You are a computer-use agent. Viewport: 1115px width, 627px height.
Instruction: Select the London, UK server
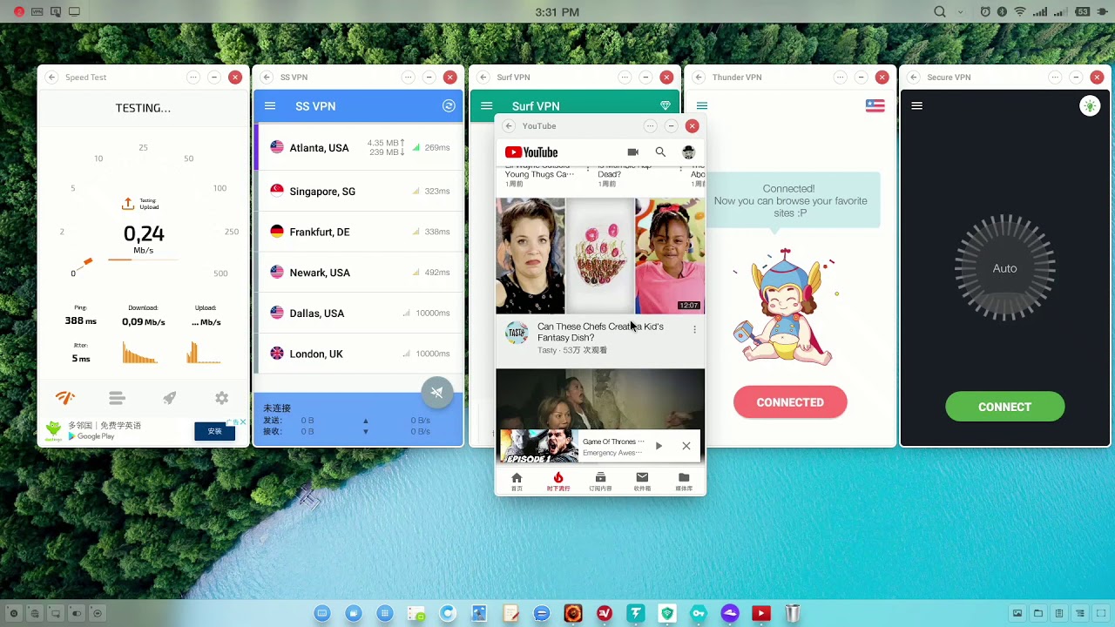coord(359,354)
